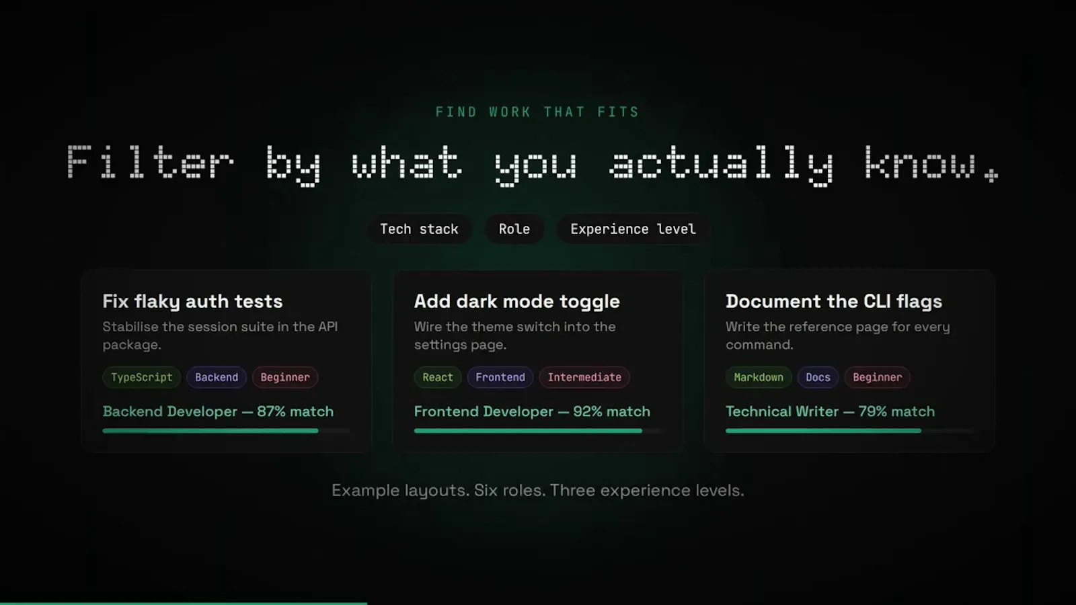This screenshot has width=1076, height=605.
Task: Select the Role filter pill
Action: pos(514,229)
